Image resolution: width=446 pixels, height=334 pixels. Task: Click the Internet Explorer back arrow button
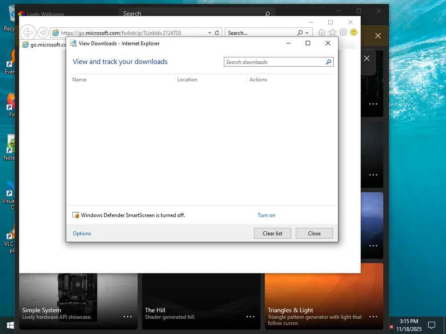[x=28, y=33]
